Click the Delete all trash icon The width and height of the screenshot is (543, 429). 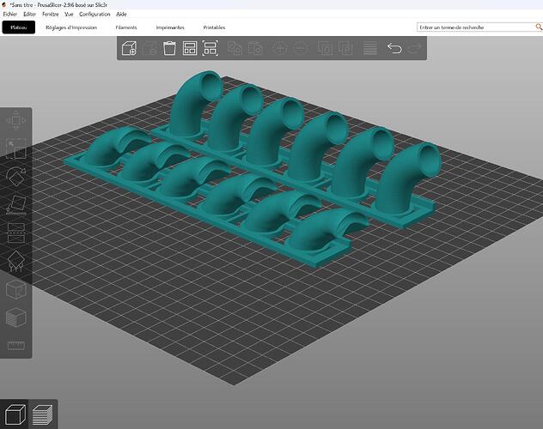click(x=169, y=48)
